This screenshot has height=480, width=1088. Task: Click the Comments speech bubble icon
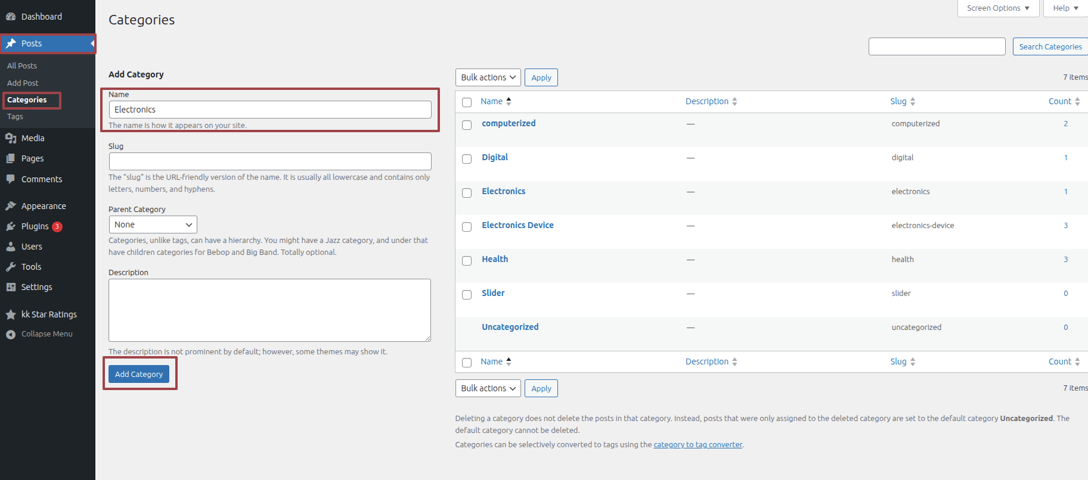tap(11, 179)
